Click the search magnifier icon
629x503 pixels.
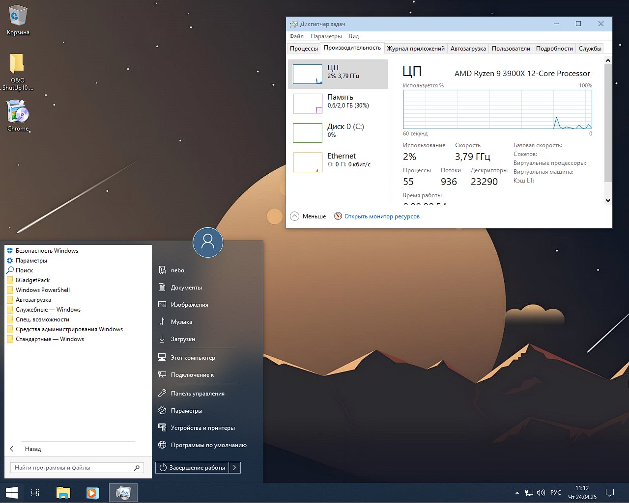(x=137, y=468)
